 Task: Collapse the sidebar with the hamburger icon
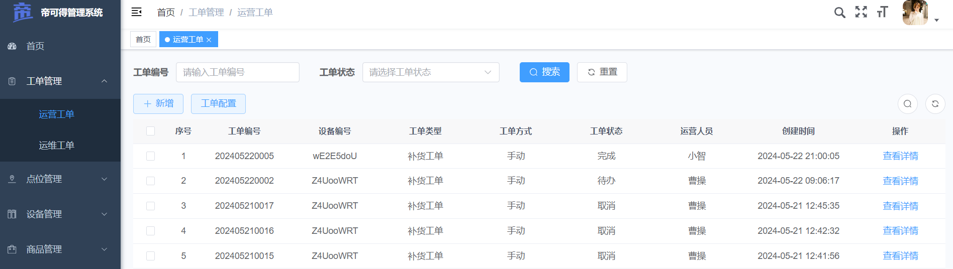136,12
